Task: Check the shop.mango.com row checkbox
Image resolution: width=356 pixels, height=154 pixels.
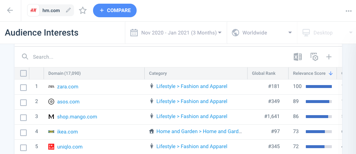Action: tap(23, 118)
